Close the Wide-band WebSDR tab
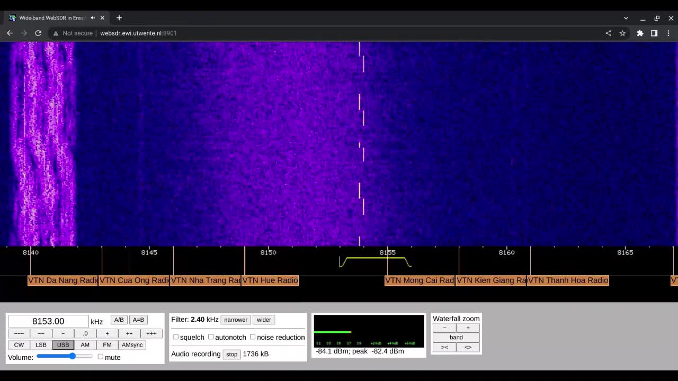678x381 pixels. 102,17
